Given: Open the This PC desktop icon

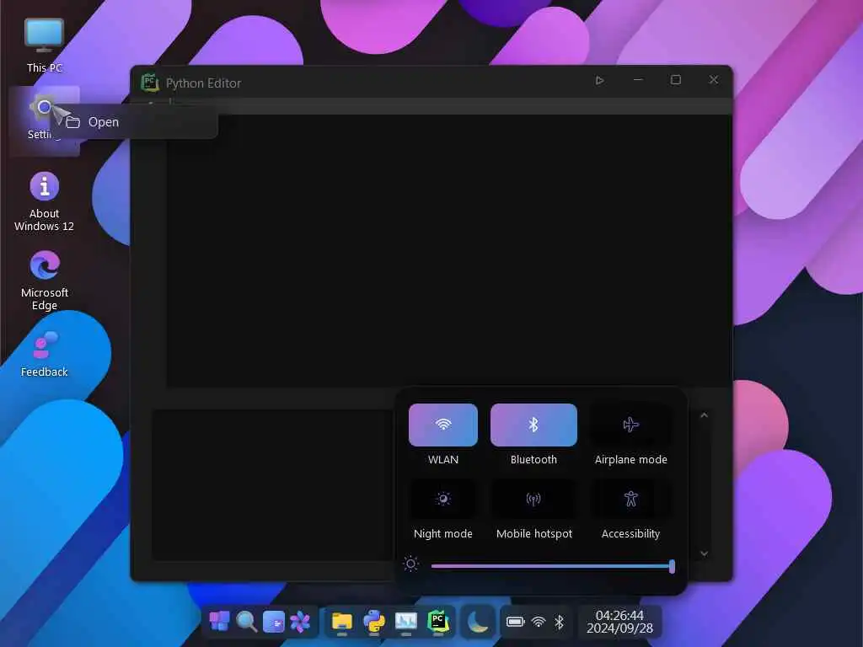Looking at the screenshot, I should (x=44, y=45).
